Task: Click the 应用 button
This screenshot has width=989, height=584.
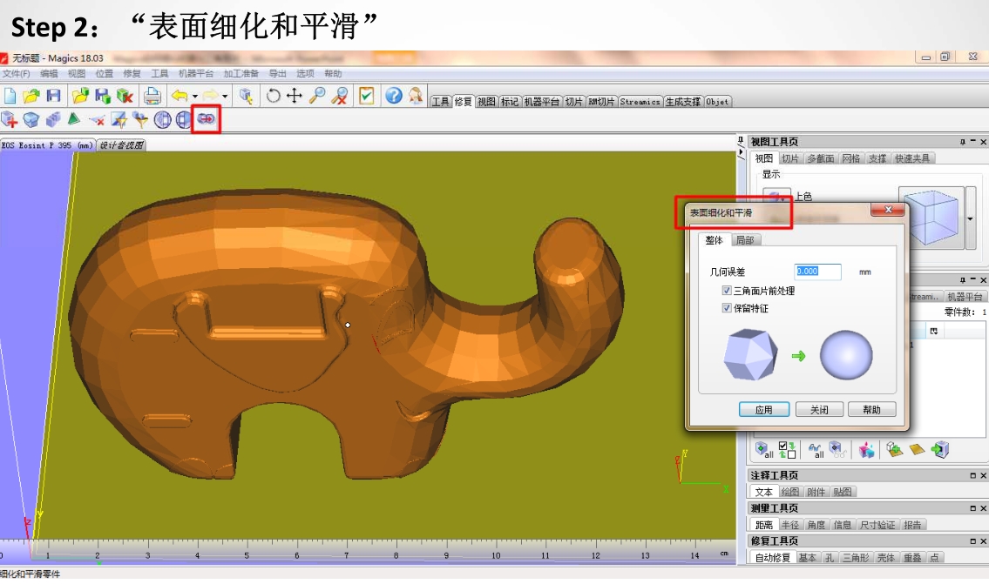Action: (764, 410)
